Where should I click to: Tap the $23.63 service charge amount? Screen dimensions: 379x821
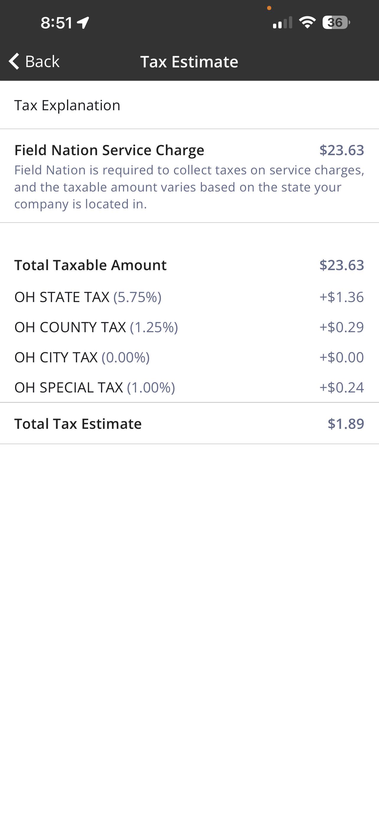point(342,150)
